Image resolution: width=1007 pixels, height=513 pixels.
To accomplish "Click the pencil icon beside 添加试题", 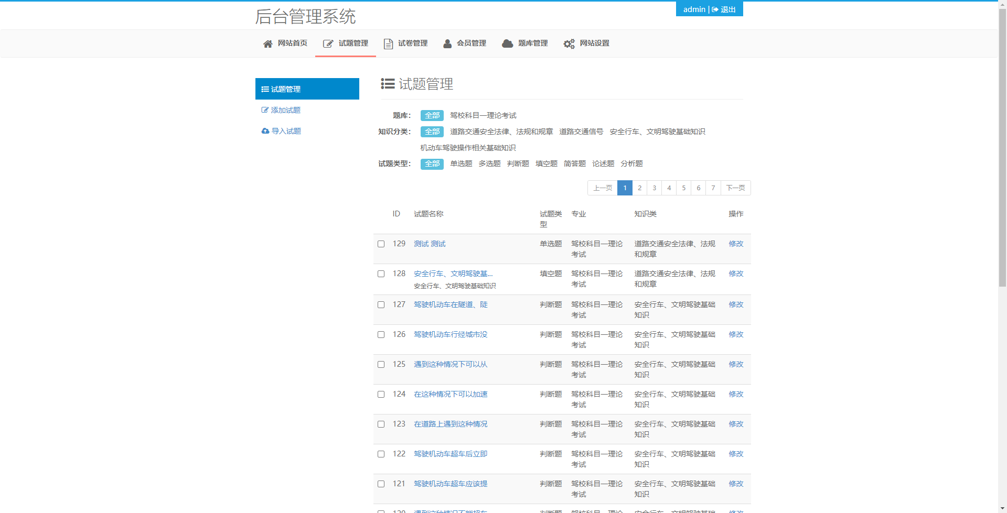I will tap(265, 110).
